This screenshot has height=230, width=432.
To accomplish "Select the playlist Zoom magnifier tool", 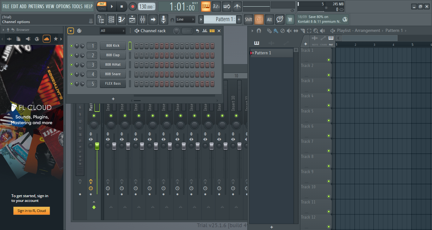I will [x=316, y=31].
